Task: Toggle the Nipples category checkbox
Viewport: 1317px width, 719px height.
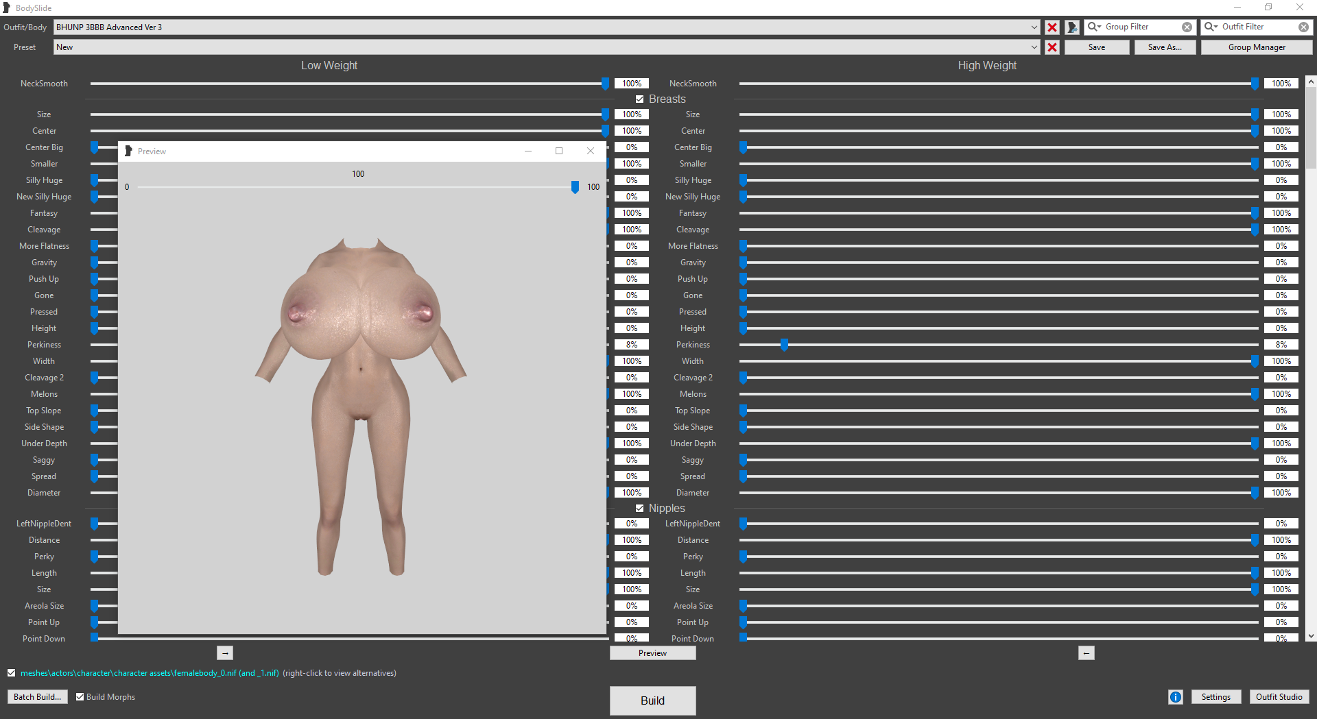Action: [639, 509]
